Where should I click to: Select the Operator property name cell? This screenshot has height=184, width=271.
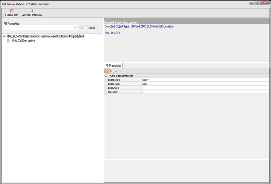(x=124, y=92)
